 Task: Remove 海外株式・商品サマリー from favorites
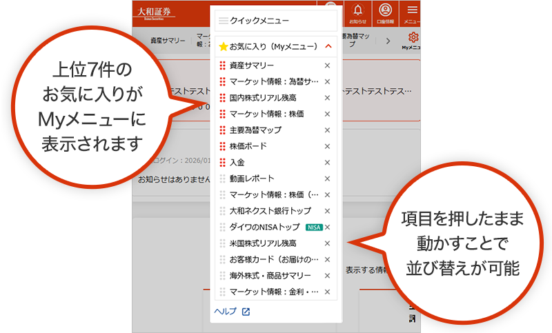(327, 276)
